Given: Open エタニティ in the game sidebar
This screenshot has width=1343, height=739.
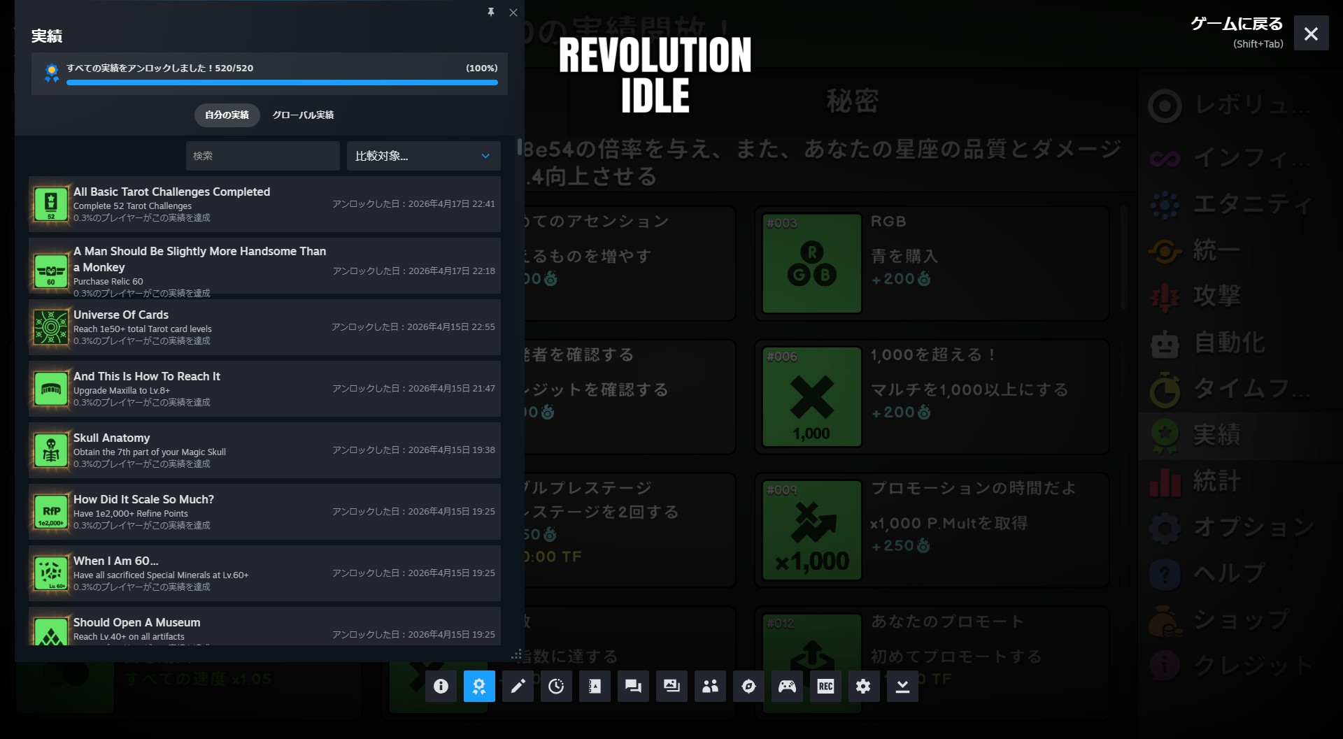Looking at the screenshot, I should point(1239,204).
